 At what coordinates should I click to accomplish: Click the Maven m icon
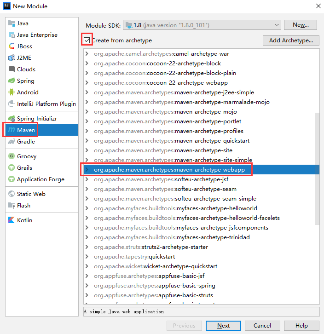point(12,130)
